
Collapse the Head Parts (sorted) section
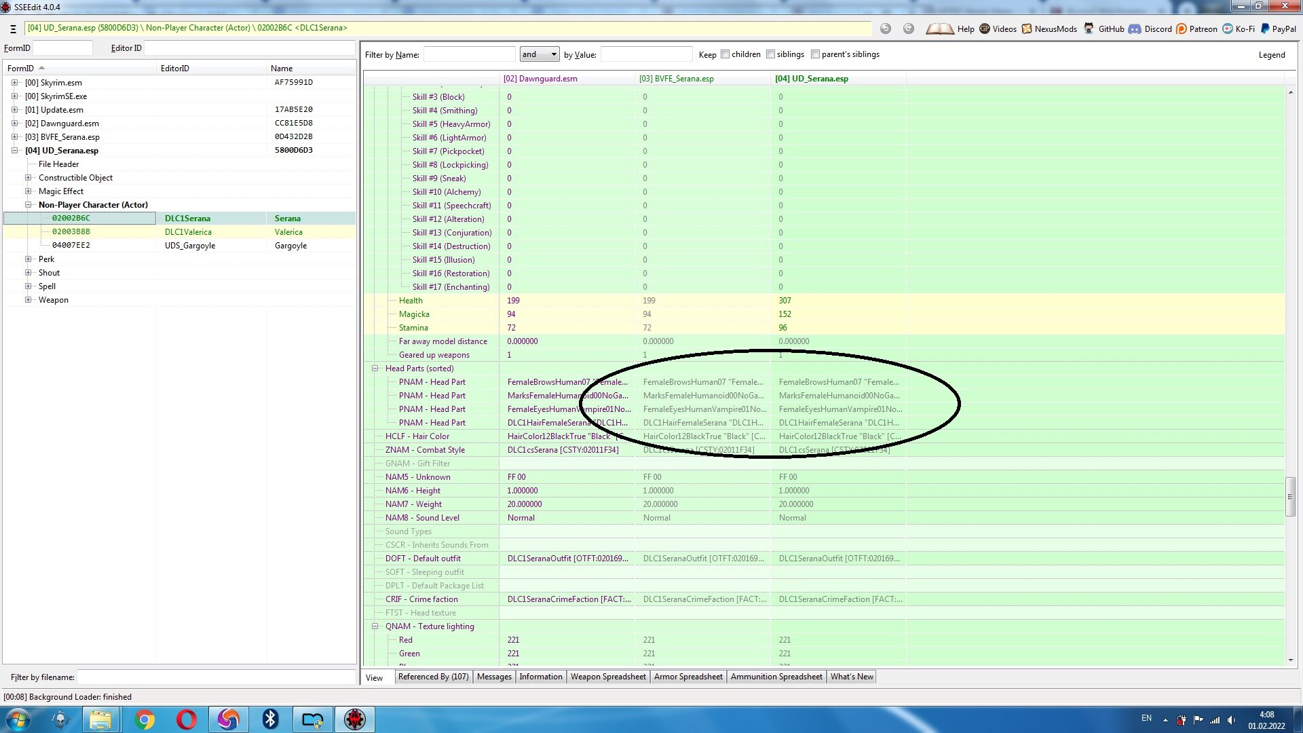coord(375,369)
